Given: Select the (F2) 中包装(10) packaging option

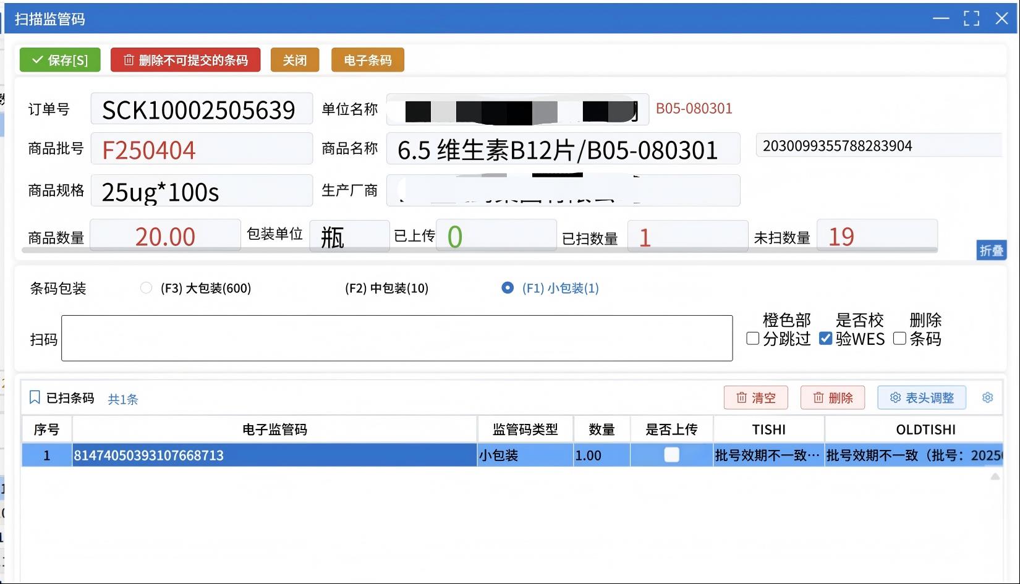Looking at the screenshot, I should click(386, 288).
